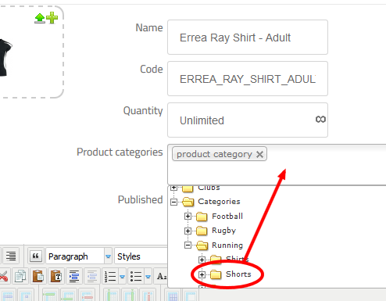Screen dimensions: 386x301
Task: Click the paste as plain text icon
Action: point(55,276)
